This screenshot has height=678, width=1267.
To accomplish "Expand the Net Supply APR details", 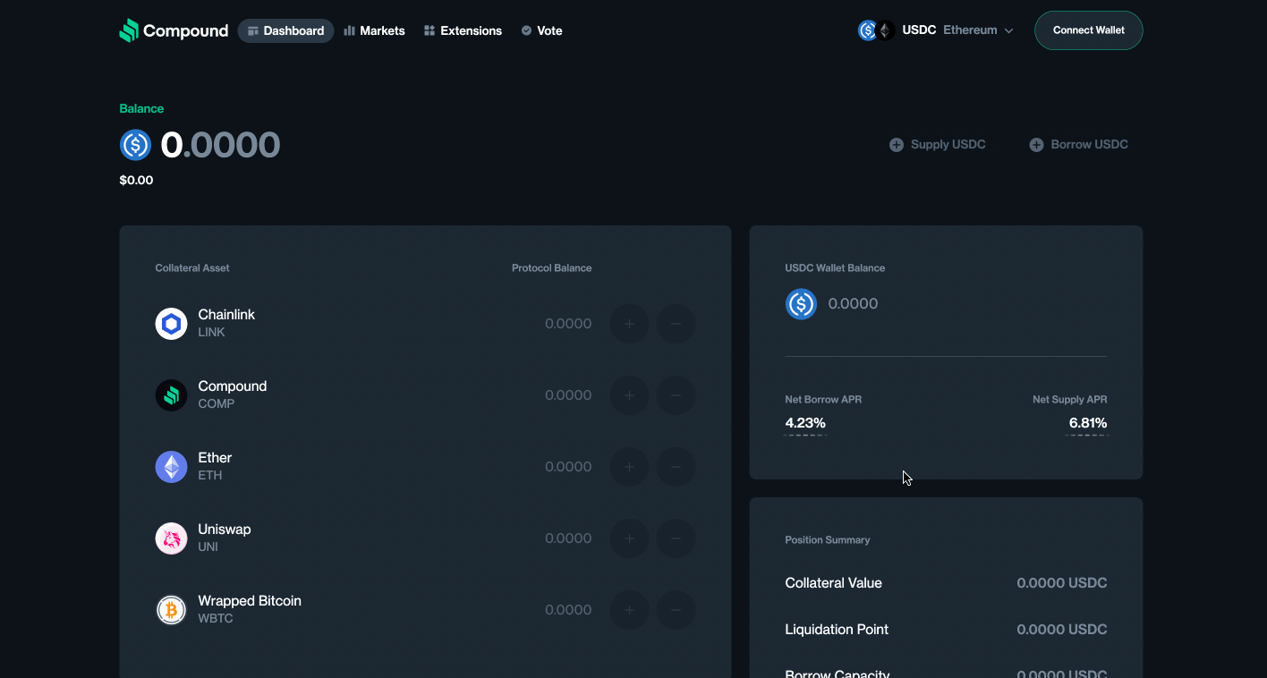I will click(1087, 422).
